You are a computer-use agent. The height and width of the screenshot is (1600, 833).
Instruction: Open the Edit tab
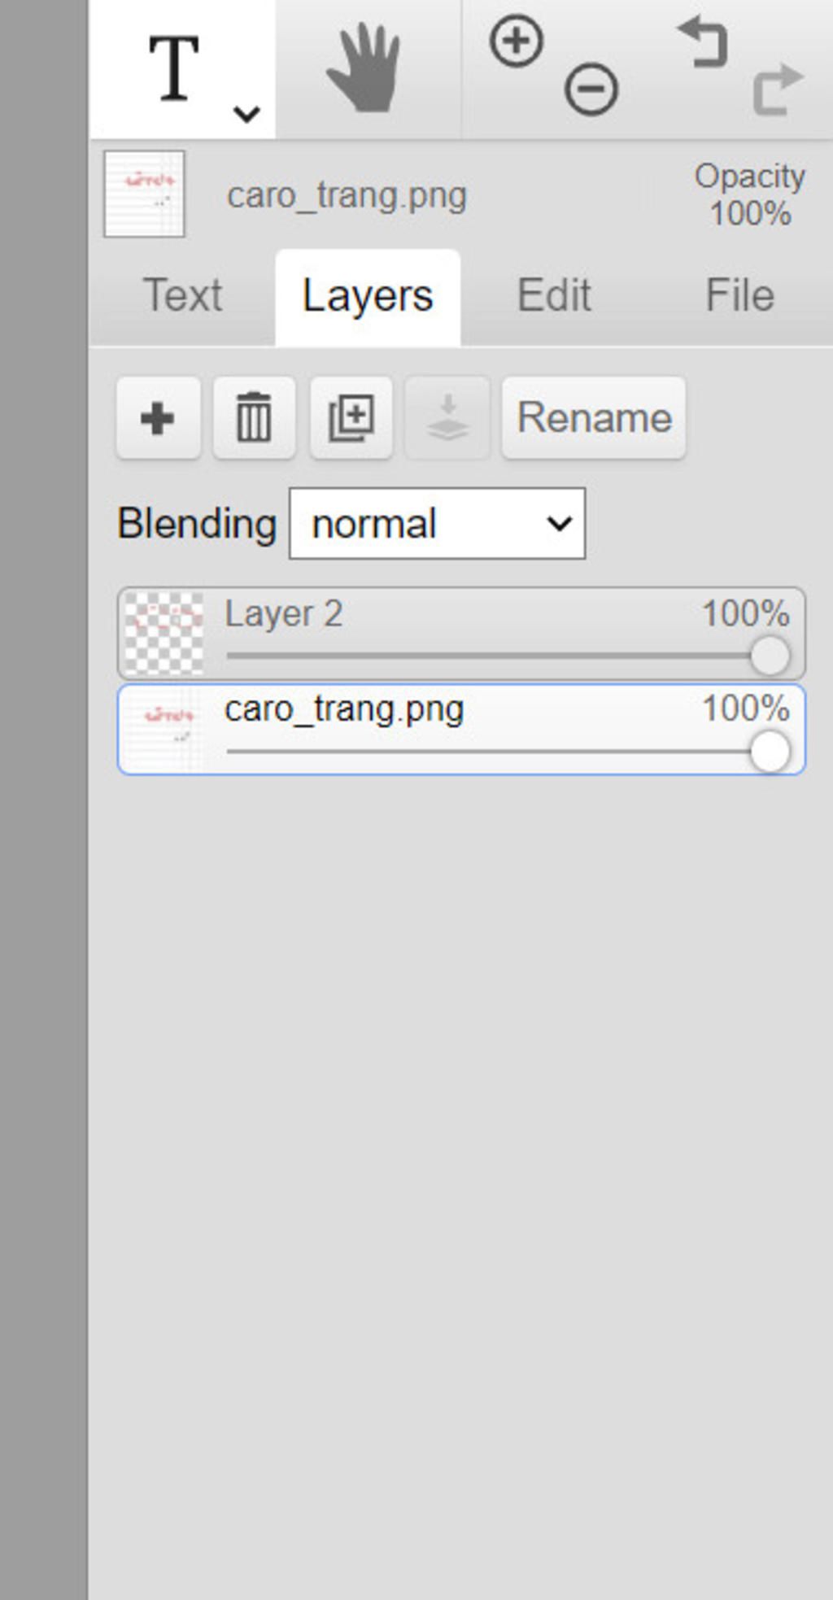554,295
